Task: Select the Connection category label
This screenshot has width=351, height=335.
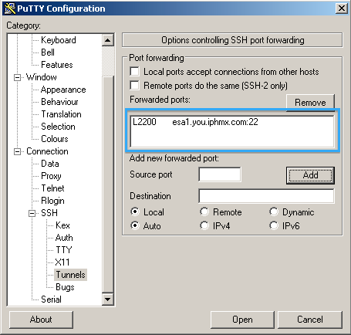Action: (x=47, y=151)
